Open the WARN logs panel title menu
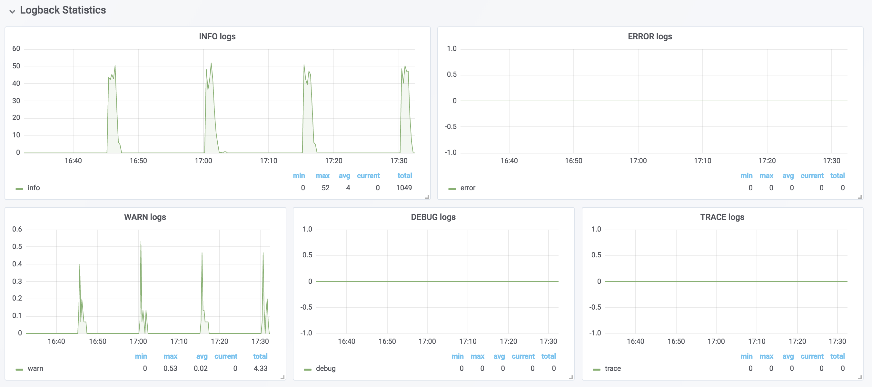Viewport: 872px width, 387px height. 145,217
